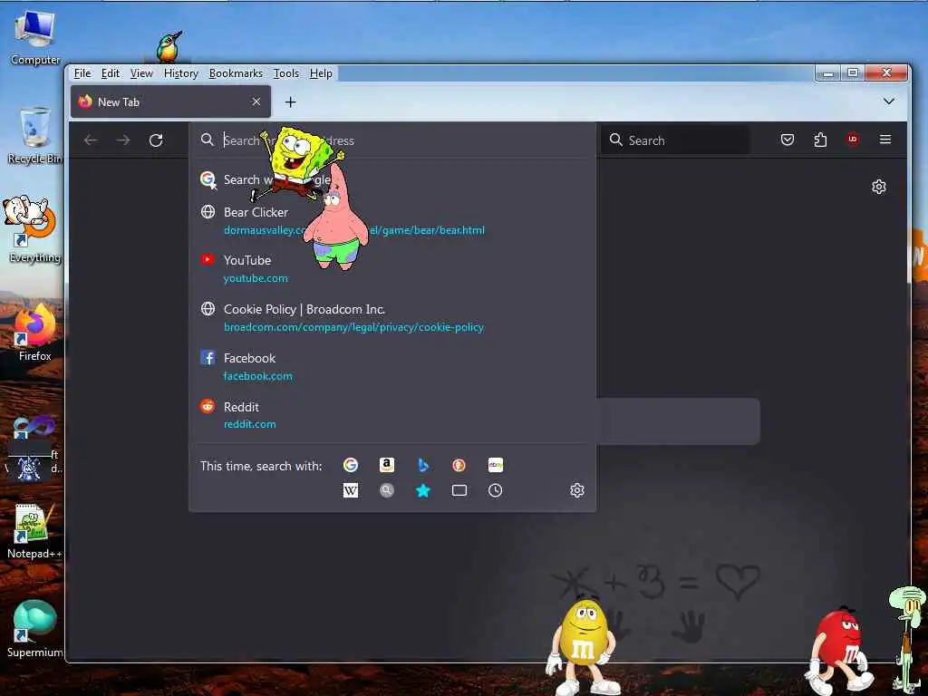The image size is (928, 696).
Task: Select the Firefox desktop shortcut
Action: pos(35,333)
